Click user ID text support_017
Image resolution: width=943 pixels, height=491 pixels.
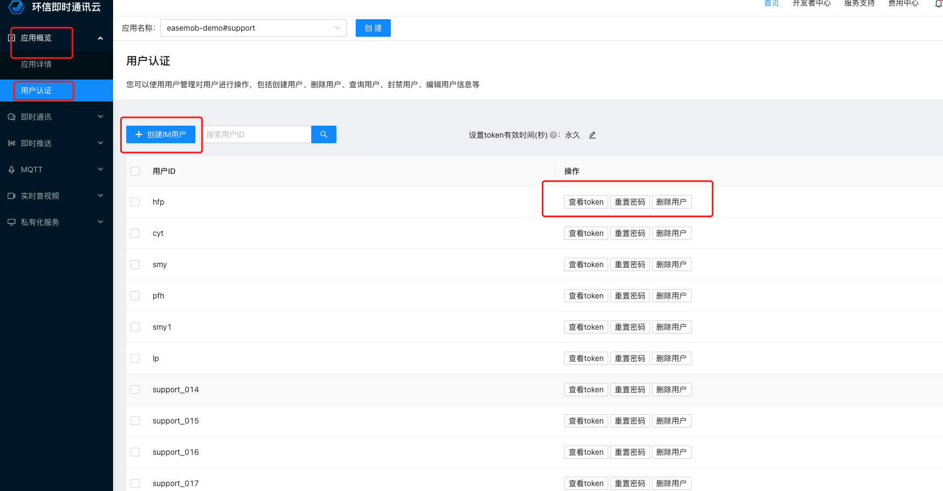176,483
